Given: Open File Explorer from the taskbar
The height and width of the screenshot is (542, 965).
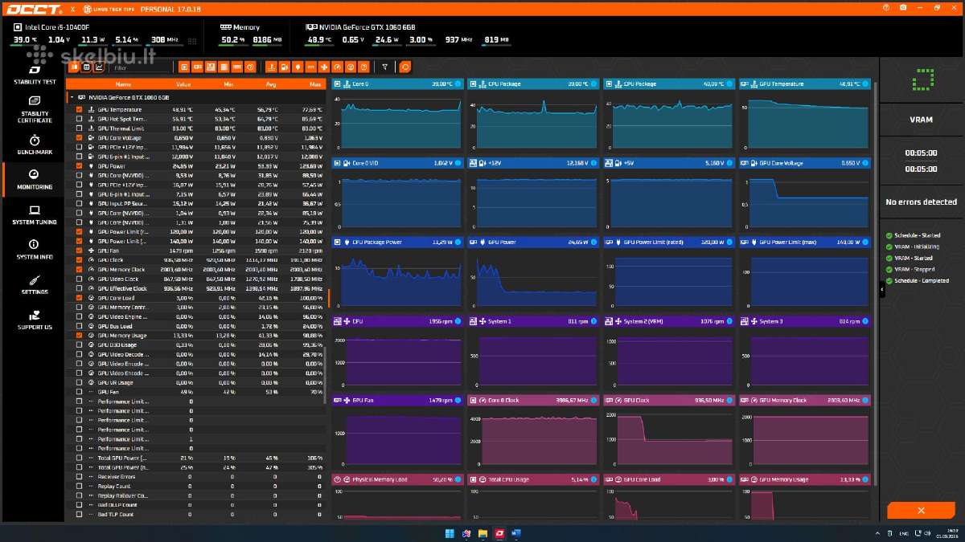Looking at the screenshot, I should tap(482, 533).
